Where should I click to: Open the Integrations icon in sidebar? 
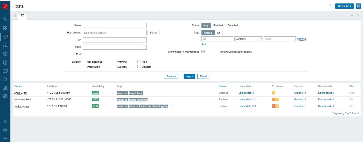pos(5,130)
